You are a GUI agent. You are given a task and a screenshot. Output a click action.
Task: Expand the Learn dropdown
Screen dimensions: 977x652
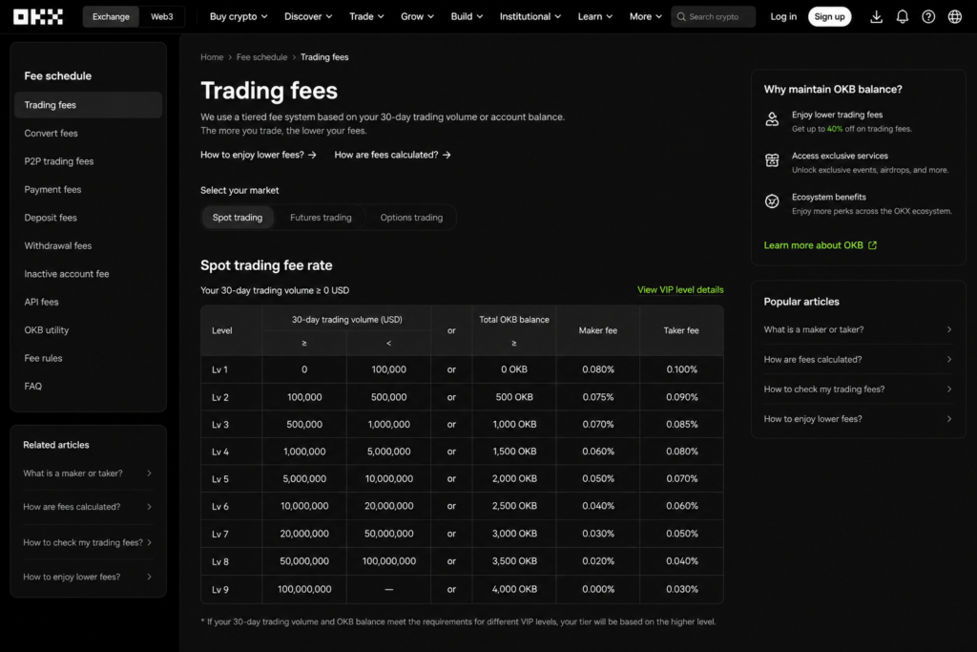coord(595,17)
